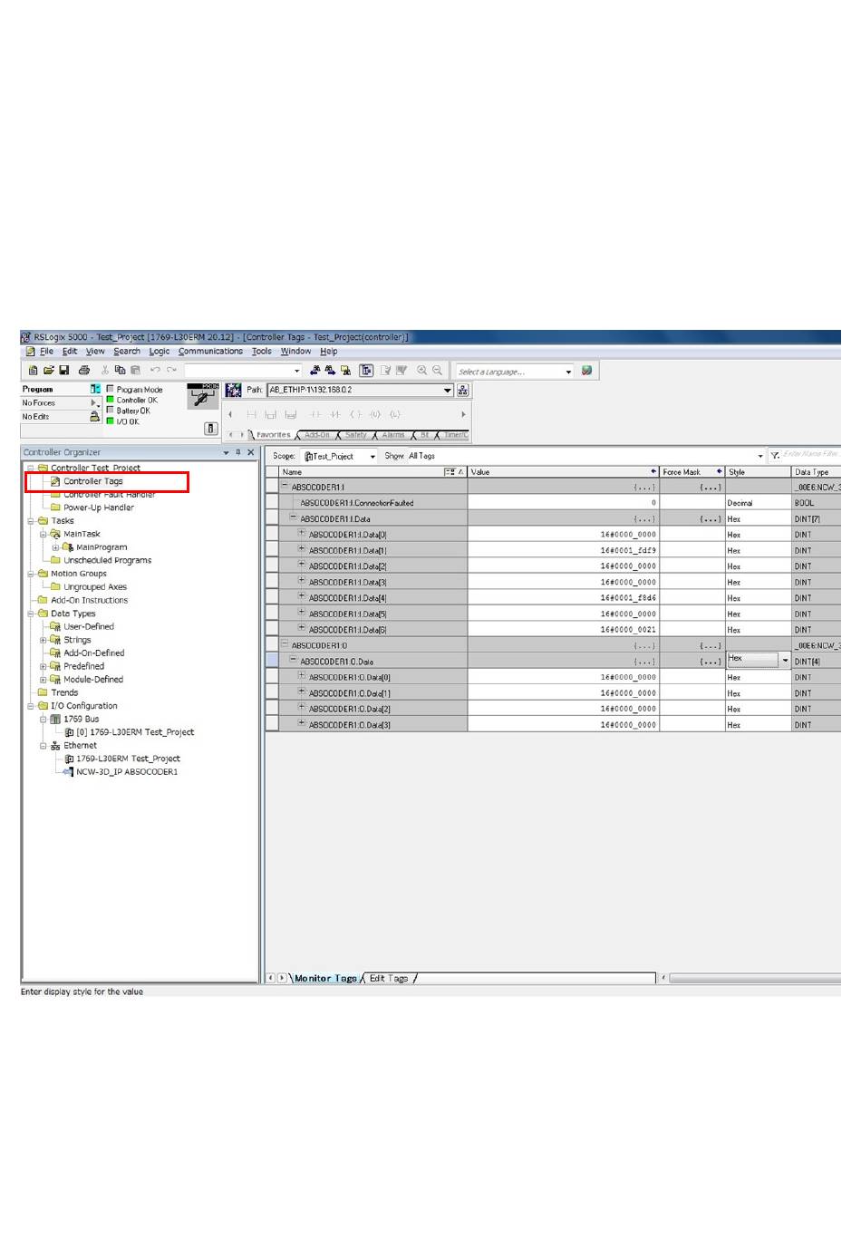
Task: Open the Communications menu
Action: pyautogui.click(x=210, y=352)
